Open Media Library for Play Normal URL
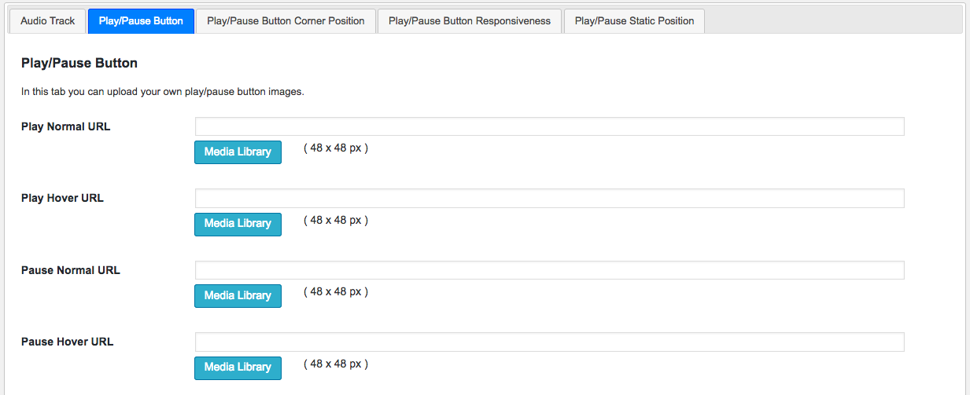The width and height of the screenshot is (970, 395). pyautogui.click(x=238, y=152)
